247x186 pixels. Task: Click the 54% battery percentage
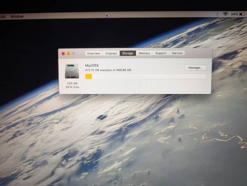pyautogui.click(x=234, y=14)
